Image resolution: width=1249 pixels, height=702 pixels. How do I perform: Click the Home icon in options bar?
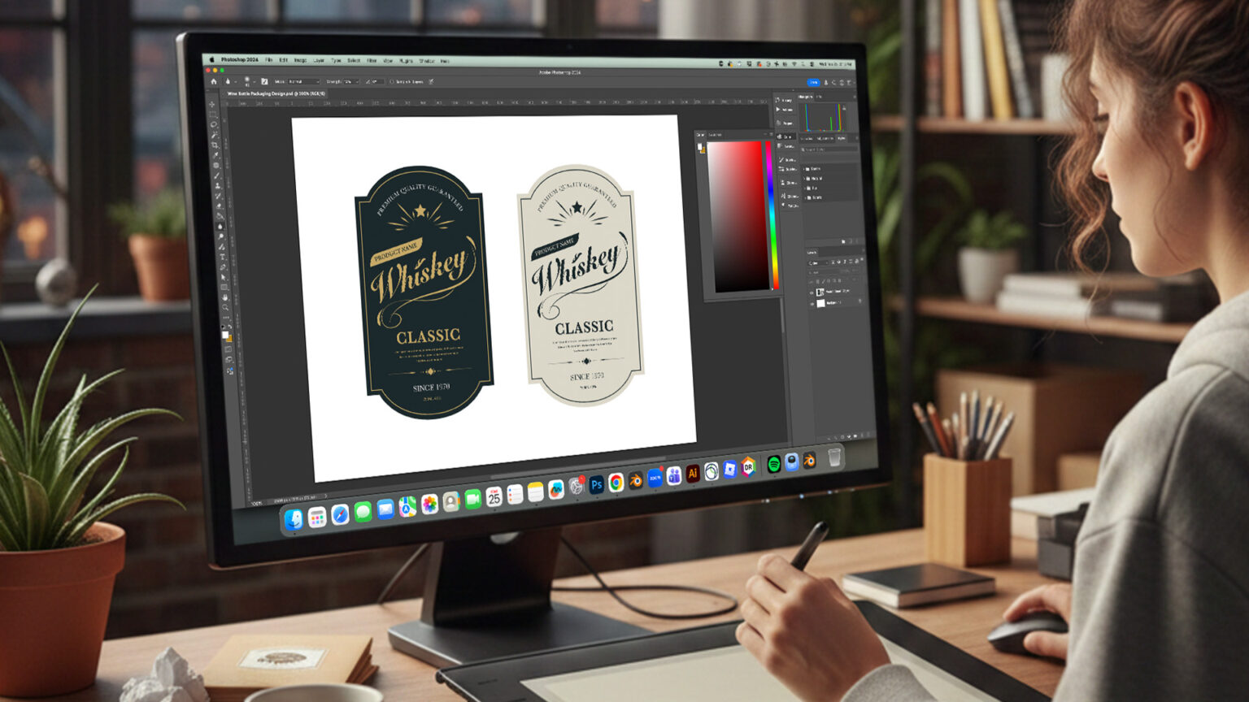[x=214, y=81]
